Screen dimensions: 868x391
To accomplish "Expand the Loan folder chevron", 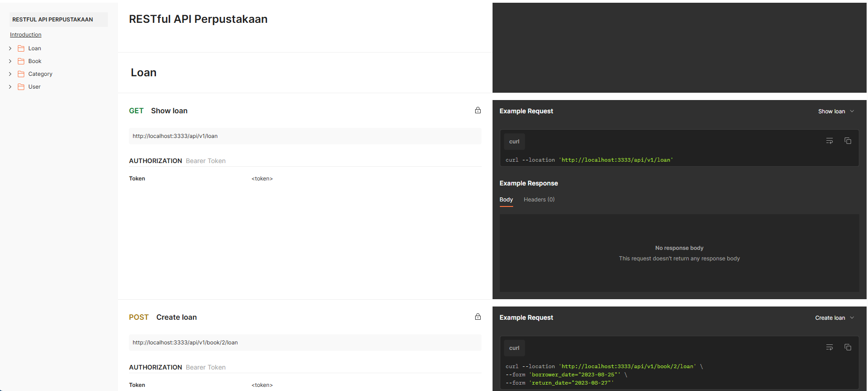I will click(10, 48).
